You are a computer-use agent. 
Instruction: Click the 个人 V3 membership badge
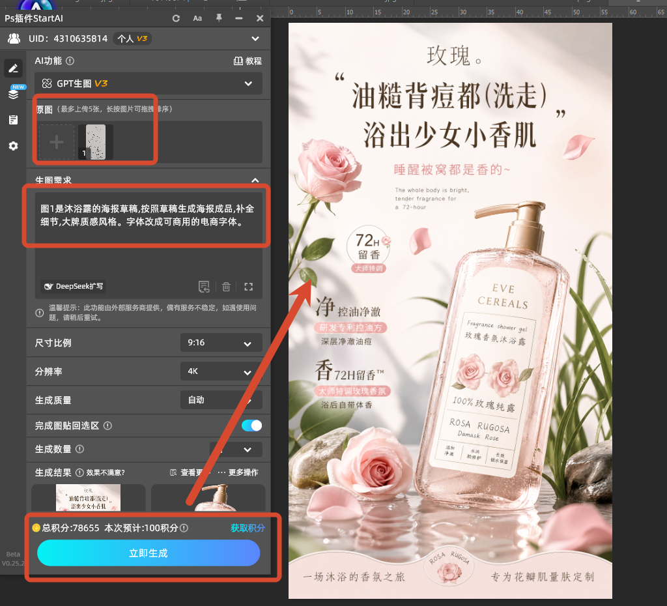click(132, 38)
